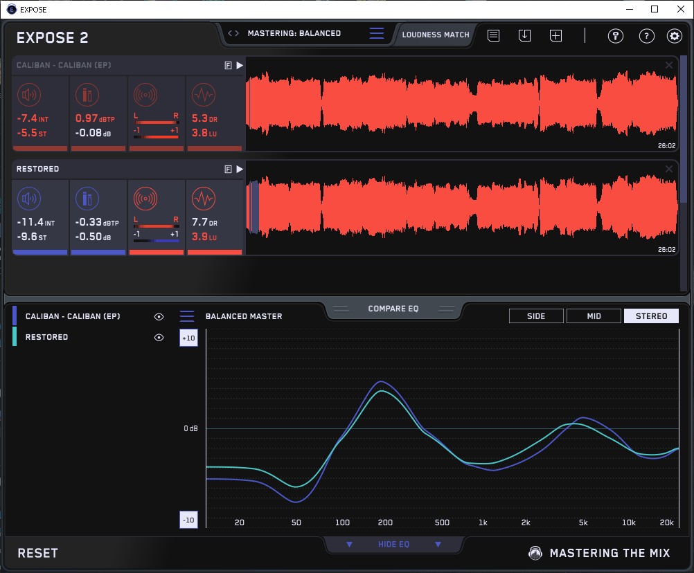Click the Restored track file icon
This screenshot has height=573, width=694.
228,170
